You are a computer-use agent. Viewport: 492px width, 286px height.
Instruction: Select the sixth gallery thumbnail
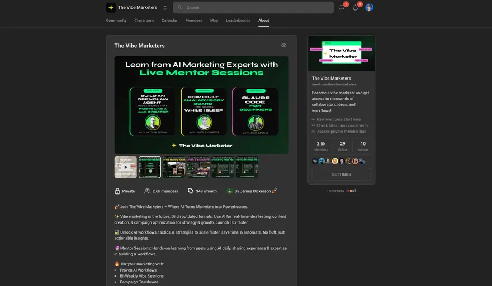247,167
